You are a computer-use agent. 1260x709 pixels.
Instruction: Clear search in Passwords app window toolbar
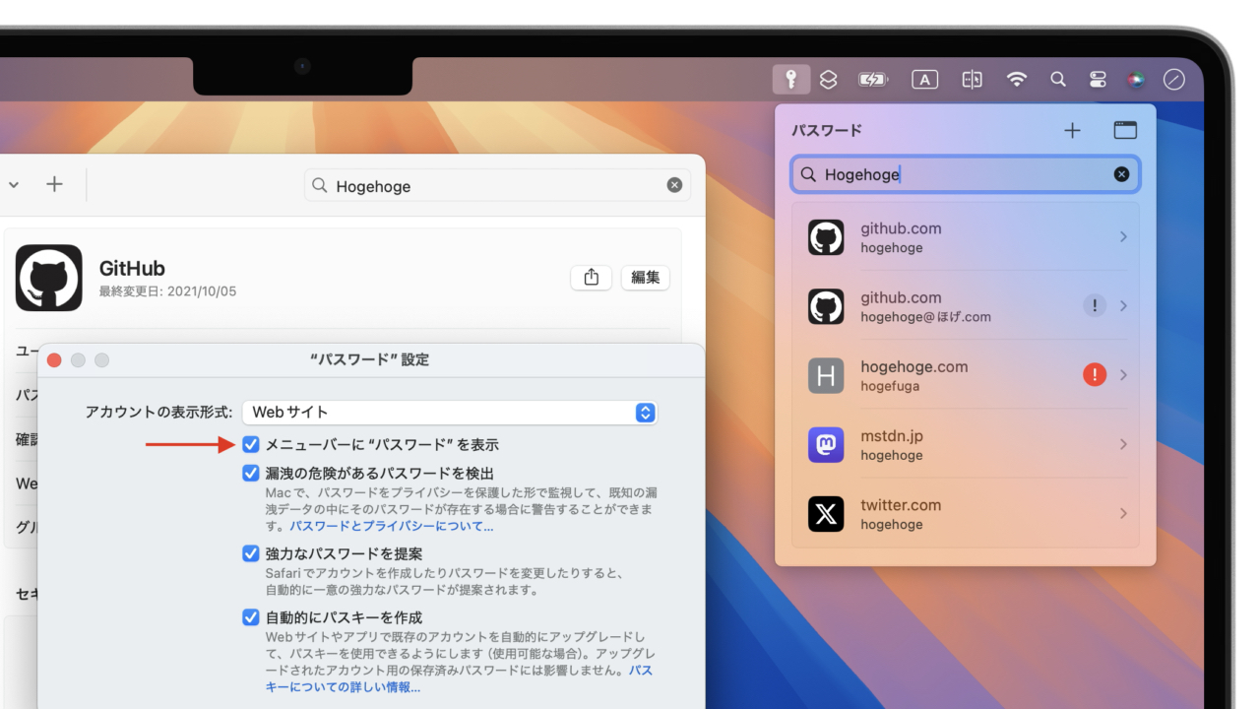(674, 185)
